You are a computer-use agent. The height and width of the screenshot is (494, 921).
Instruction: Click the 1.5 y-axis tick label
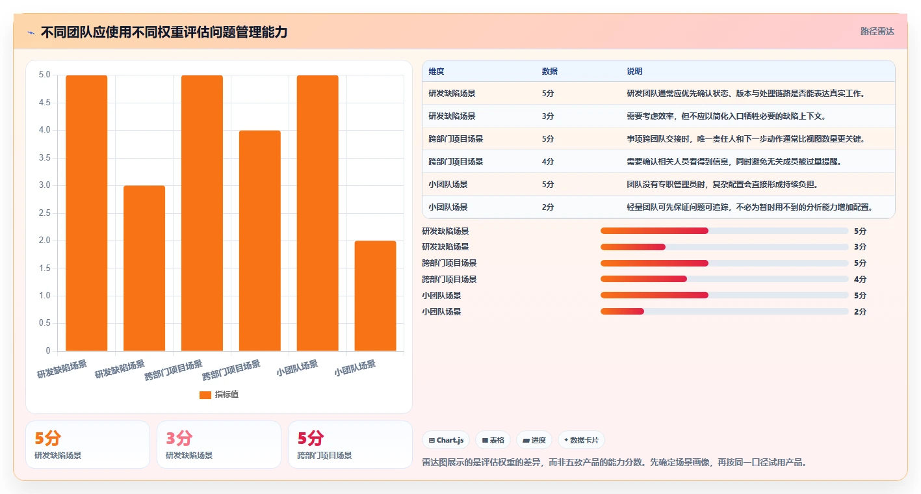tap(44, 268)
